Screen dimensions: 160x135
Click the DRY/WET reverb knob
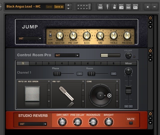62,122
